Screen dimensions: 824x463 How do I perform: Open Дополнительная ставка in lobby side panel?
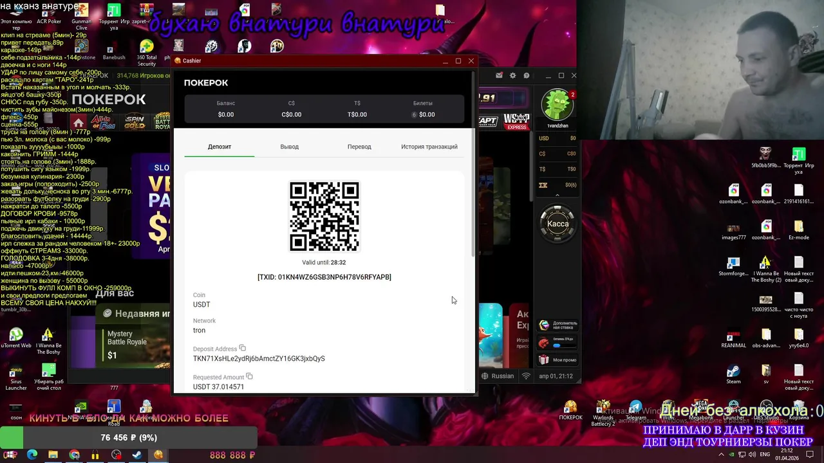coord(557,326)
